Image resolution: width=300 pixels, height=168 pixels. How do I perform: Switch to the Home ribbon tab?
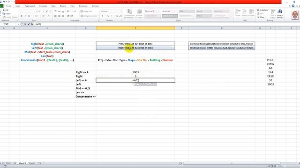(8, 6)
